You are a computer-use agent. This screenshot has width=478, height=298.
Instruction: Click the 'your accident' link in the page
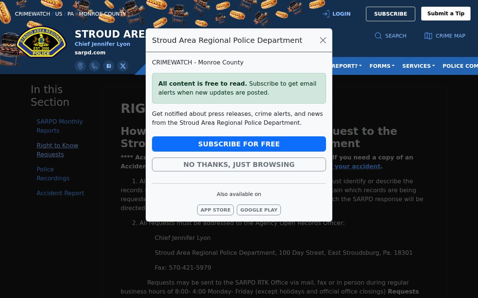[x=357, y=166]
